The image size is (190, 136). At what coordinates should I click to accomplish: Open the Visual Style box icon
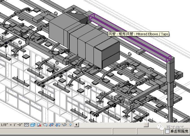(x=33, y=125)
